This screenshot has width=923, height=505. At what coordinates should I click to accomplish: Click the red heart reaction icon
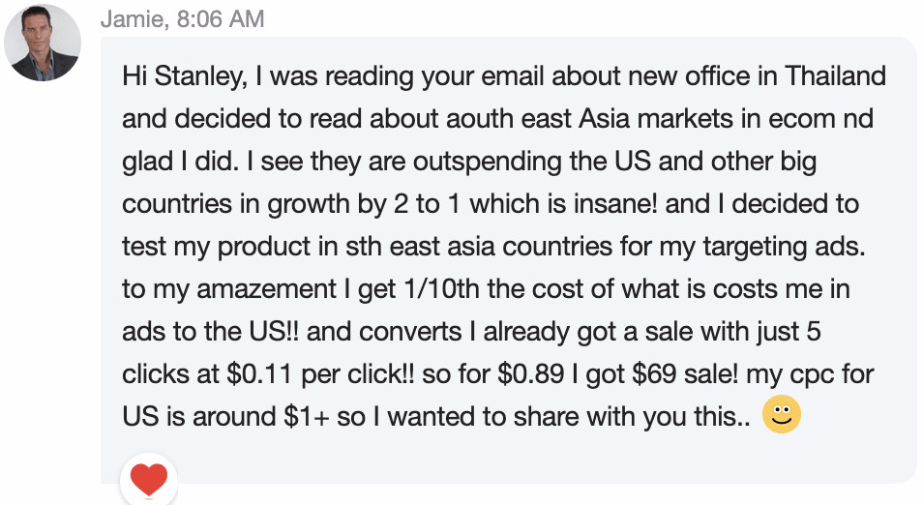pos(149,479)
